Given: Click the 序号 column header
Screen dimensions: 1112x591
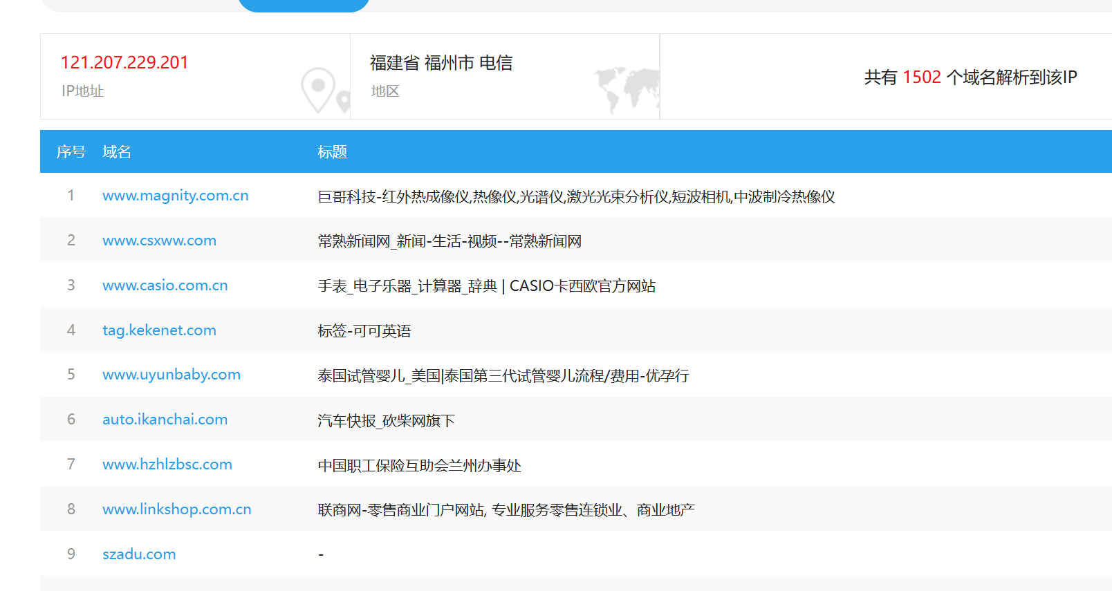Looking at the screenshot, I should pyautogui.click(x=71, y=151).
